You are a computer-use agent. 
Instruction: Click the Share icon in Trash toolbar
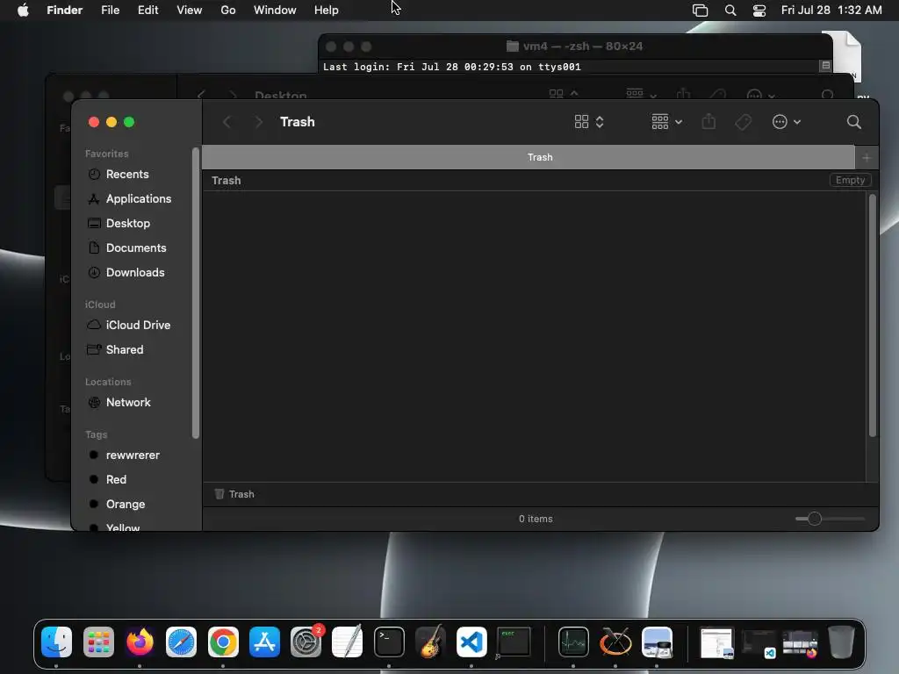(x=708, y=122)
